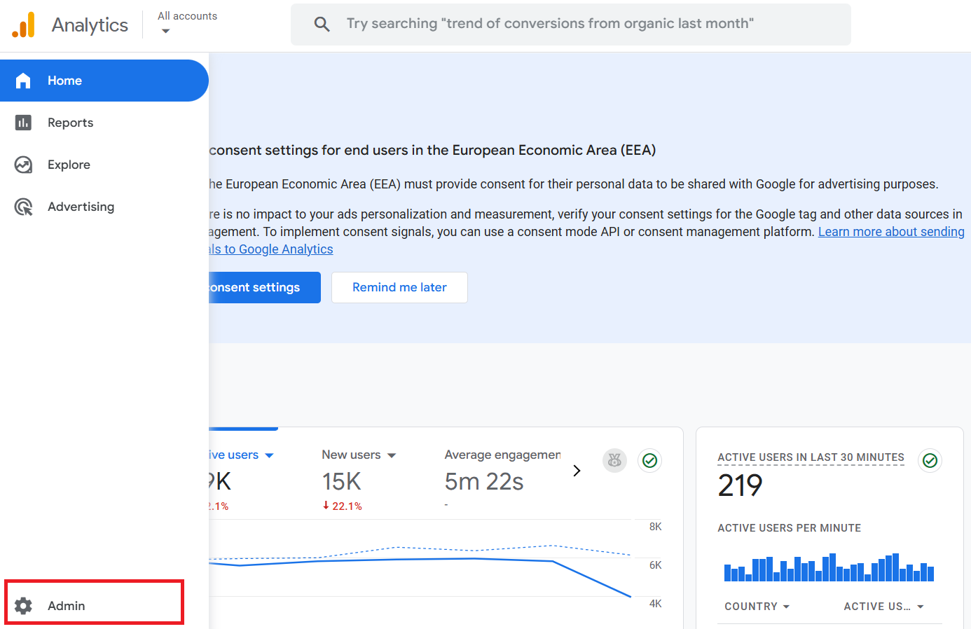Click the Advertising cursor icon

(23, 207)
